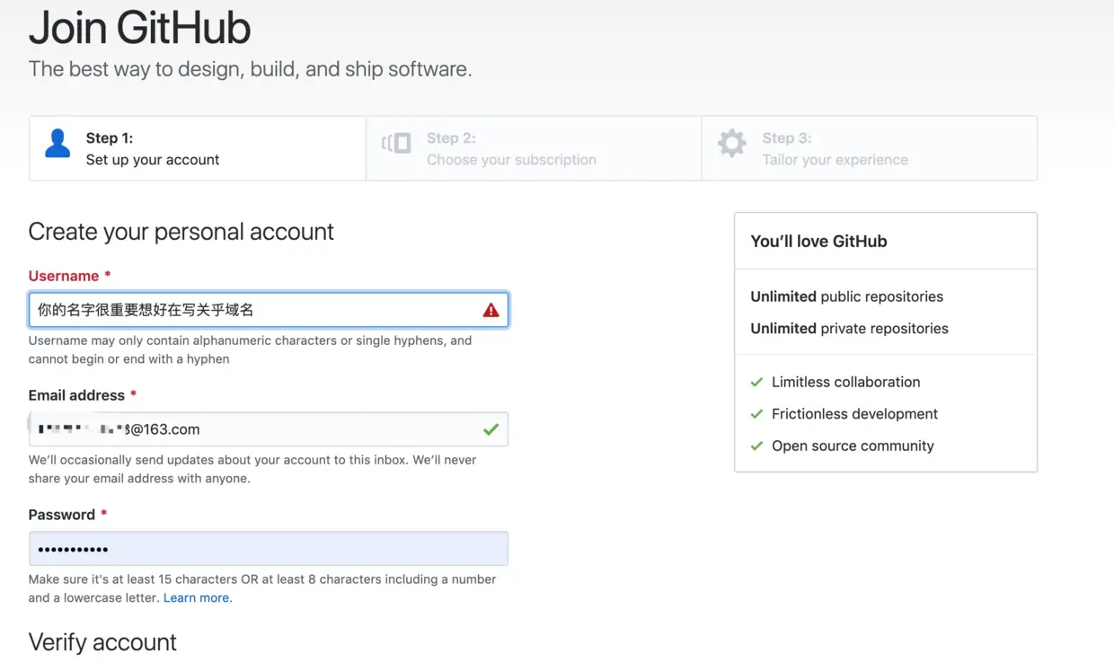Click the Create your personal account heading
The width and height of the screenshot is (1114, 671).
point(181,232)
